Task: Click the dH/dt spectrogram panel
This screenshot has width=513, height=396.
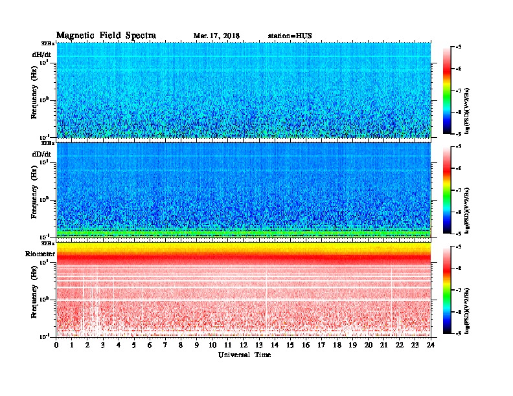Action: coord(244,90)
